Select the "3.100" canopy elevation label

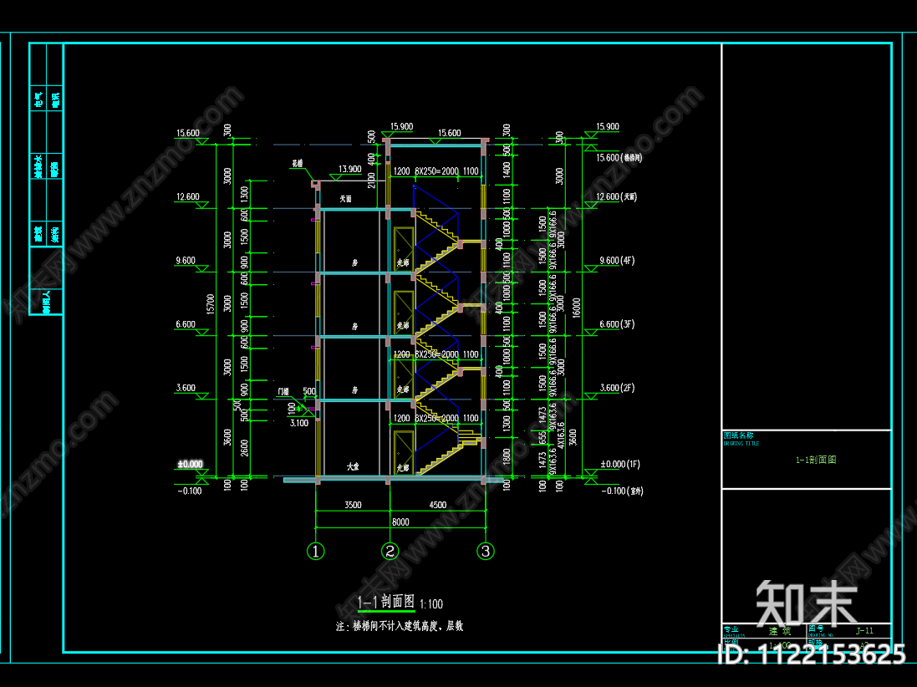[299, 423]
